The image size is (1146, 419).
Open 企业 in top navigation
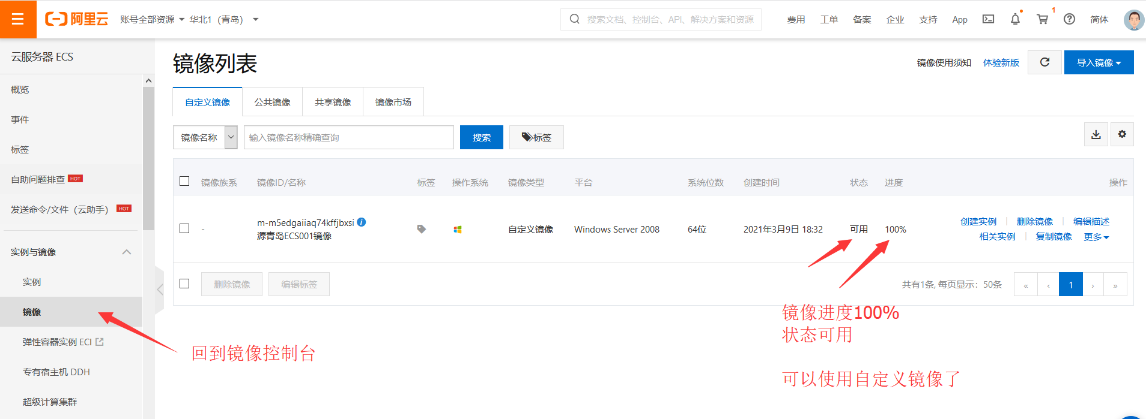pos(895,20)
